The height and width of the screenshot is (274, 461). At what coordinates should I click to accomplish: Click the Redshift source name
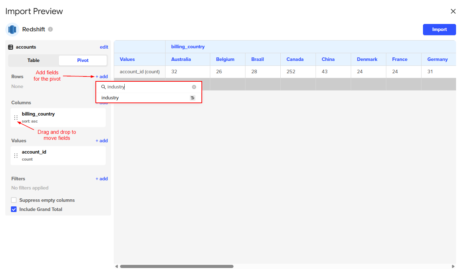[34, 30]
